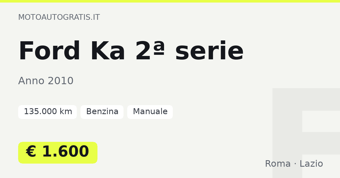
Task: Click the 135.000 km mileage chip
Action: (47, 112)
